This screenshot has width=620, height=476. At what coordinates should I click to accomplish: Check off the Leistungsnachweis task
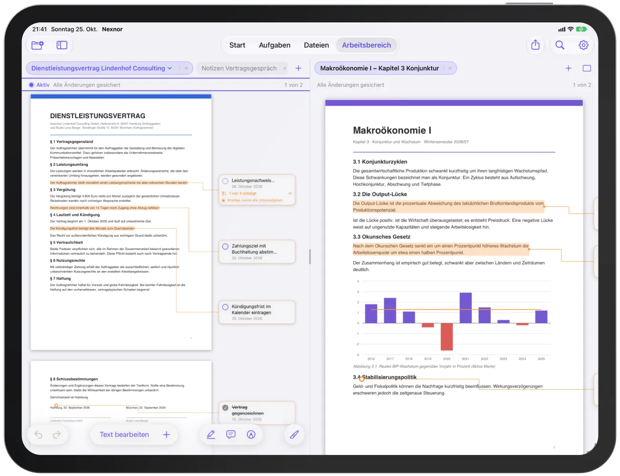coord(226,181)
